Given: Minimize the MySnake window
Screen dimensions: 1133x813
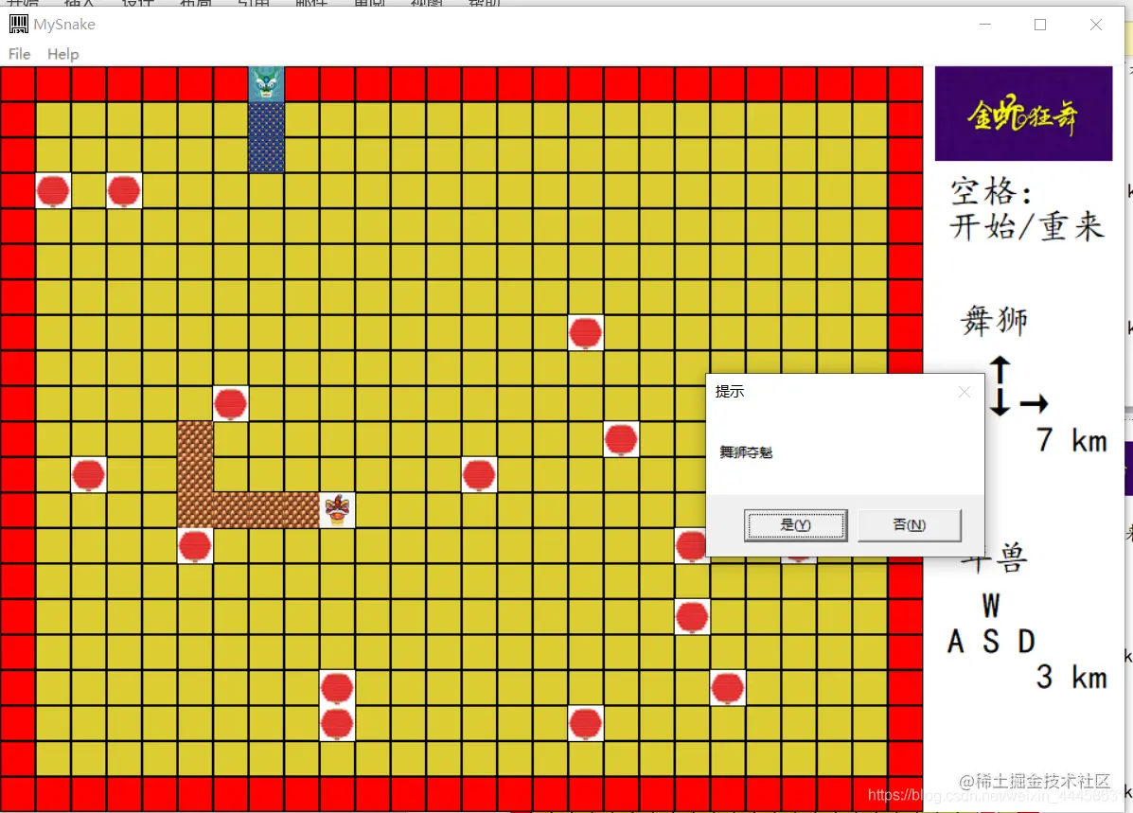Looking at the screenshot, I should pos(985,25).
